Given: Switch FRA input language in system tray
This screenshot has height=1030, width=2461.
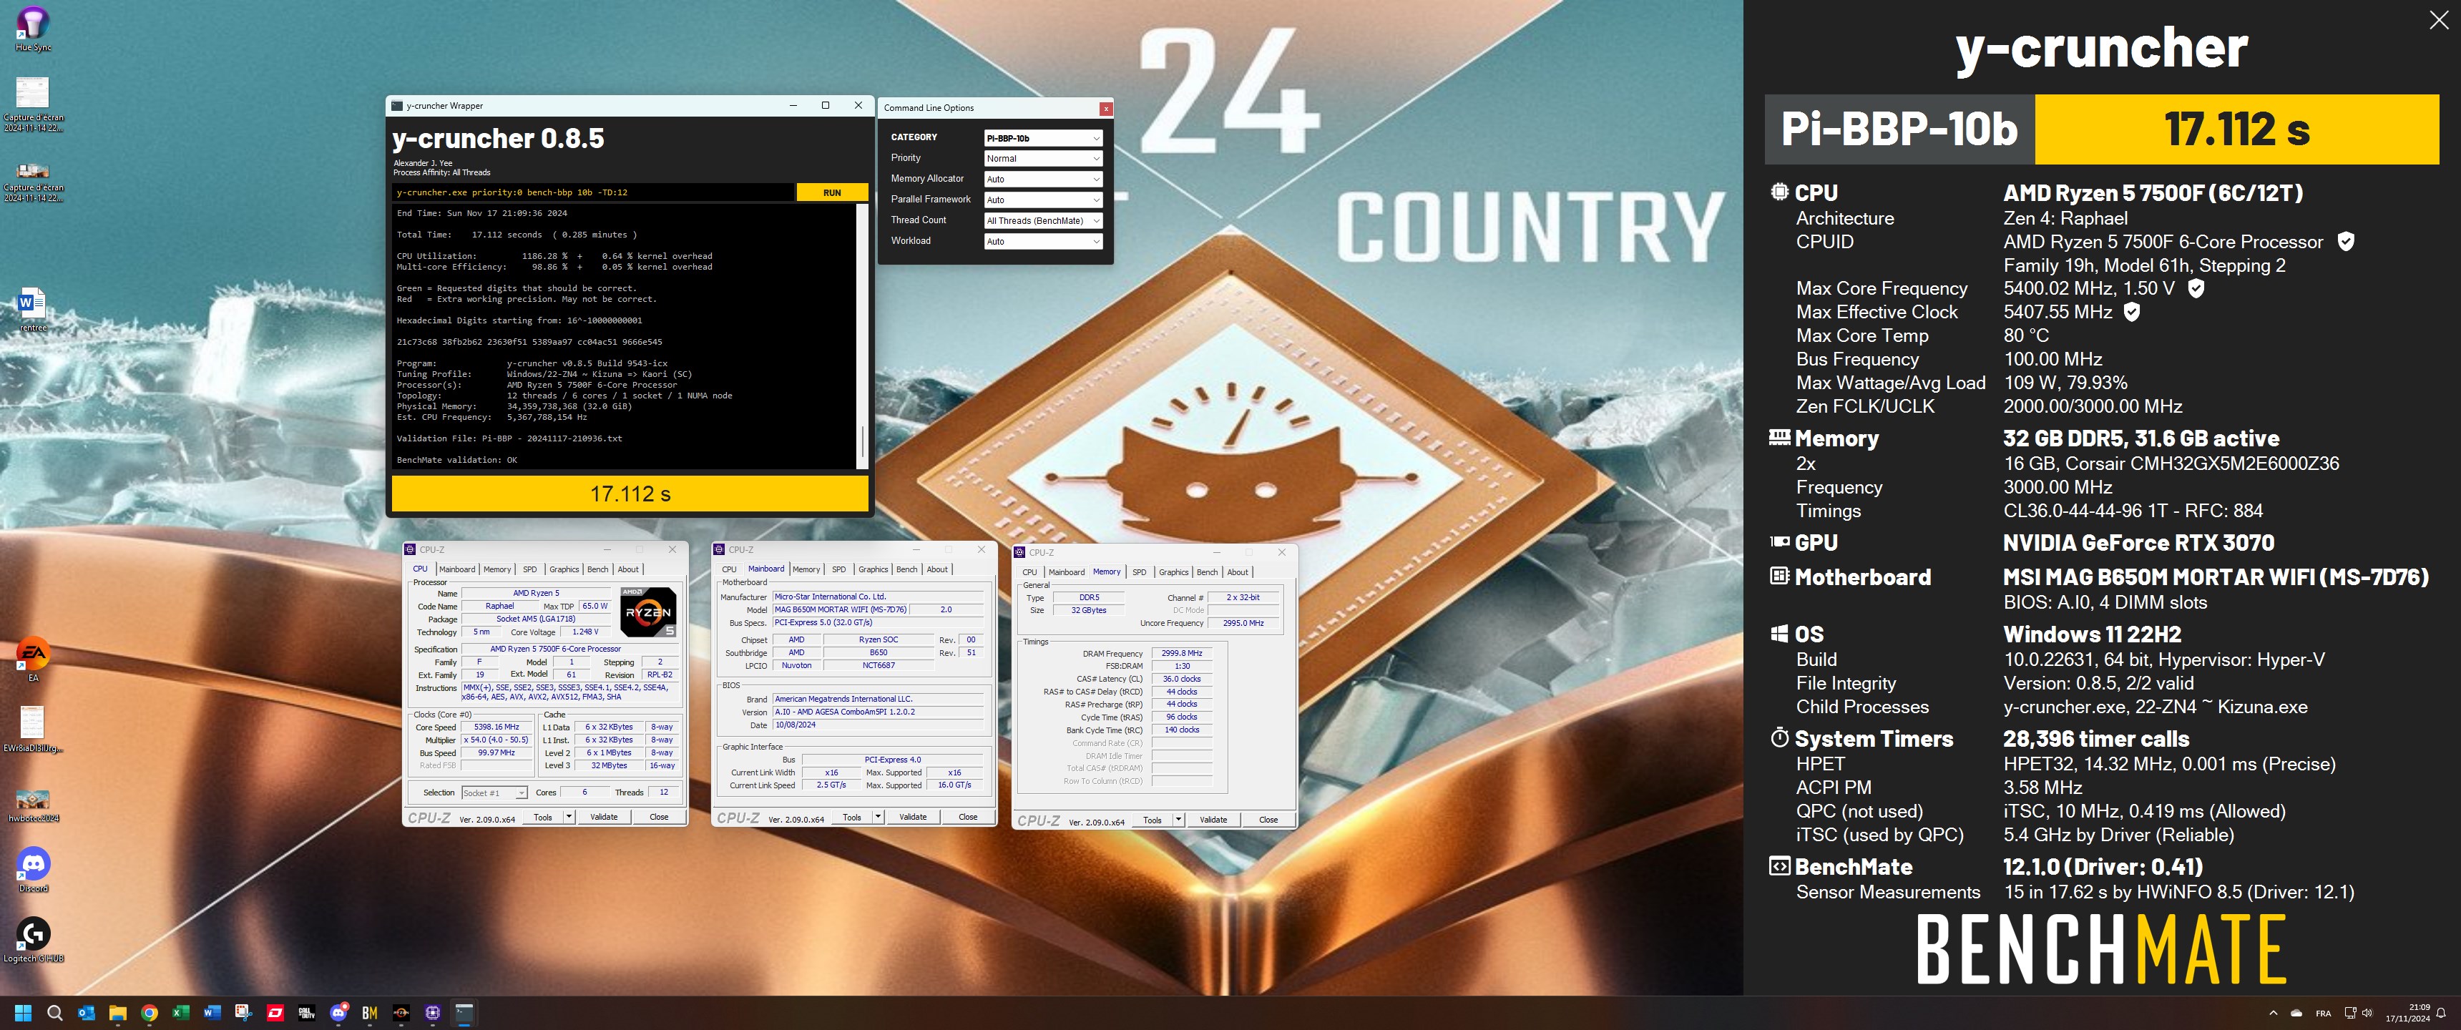Looking at the screenshot, I should pyautogui.click(x=2322, y=1013).
